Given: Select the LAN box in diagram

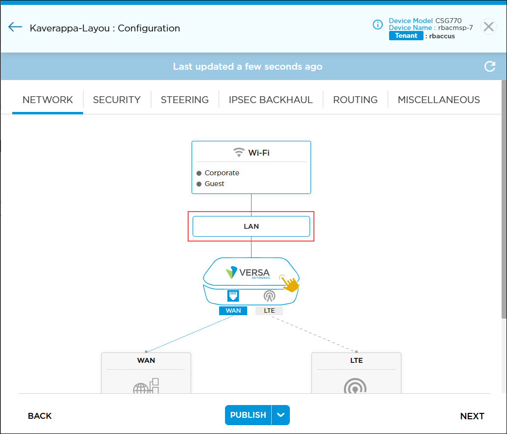Looking at the screenshot, I should [251, 226].
